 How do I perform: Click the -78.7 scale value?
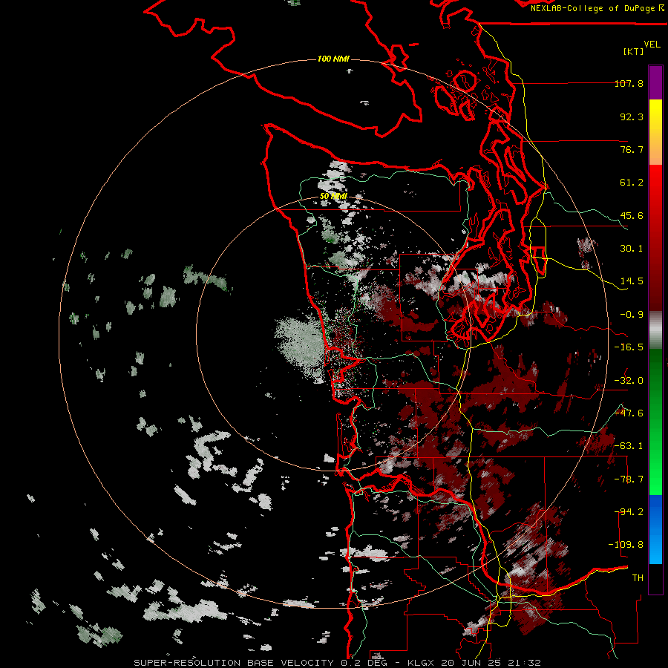point(629,479)
